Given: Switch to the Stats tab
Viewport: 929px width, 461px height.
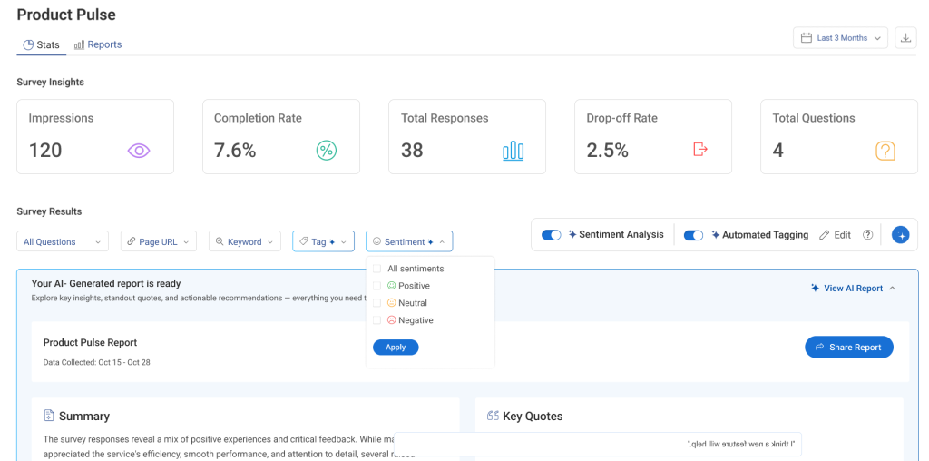Looking at the screenshot, I should tap(42, 45).
